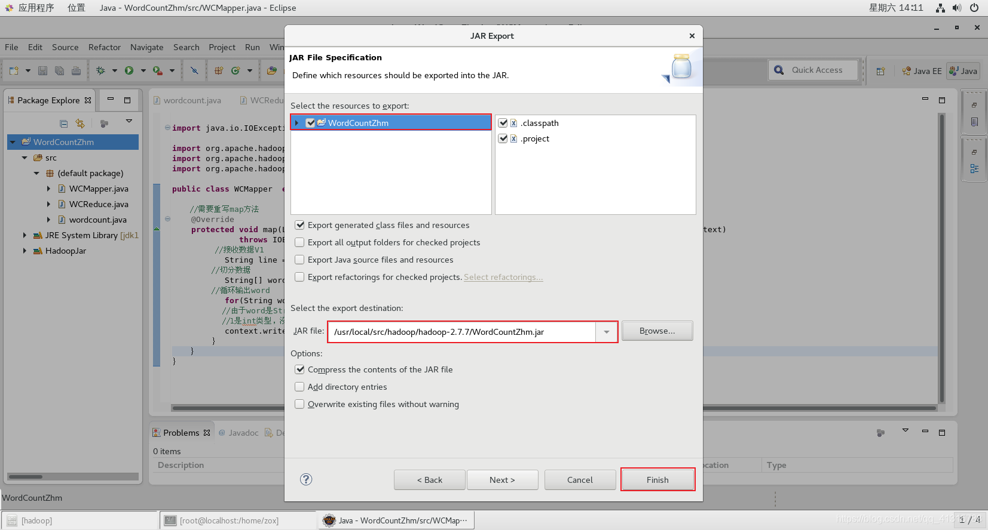Open the Refactor menu
988x530 pixels.
click(x=105, y=47)
